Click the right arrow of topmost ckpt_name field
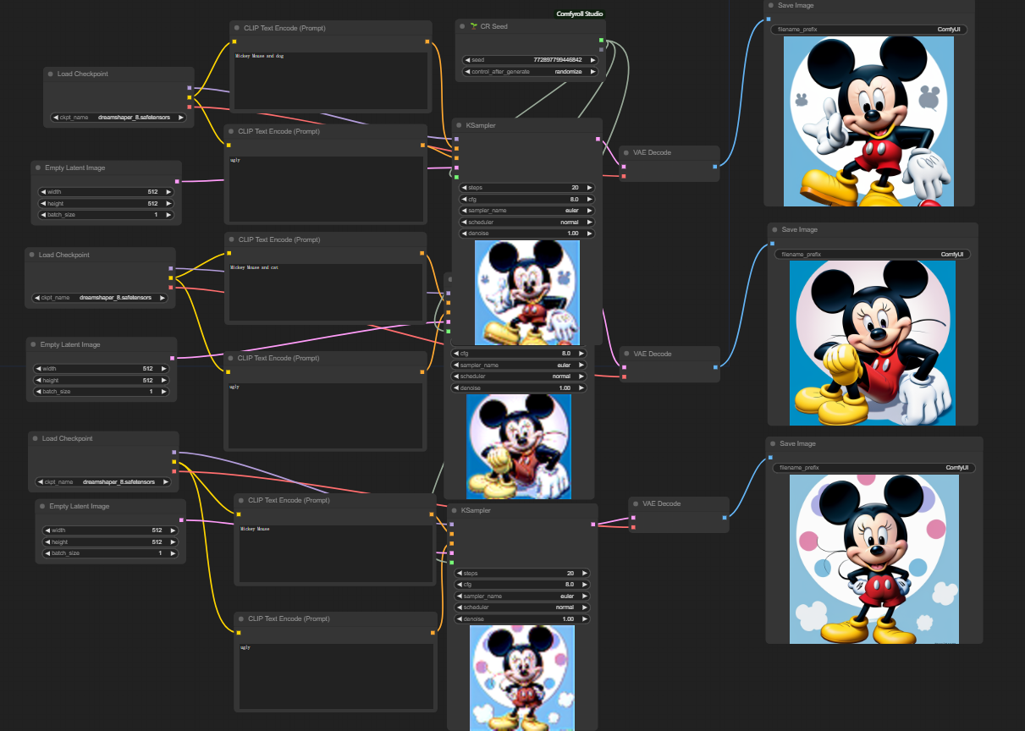 coord(180,118)
